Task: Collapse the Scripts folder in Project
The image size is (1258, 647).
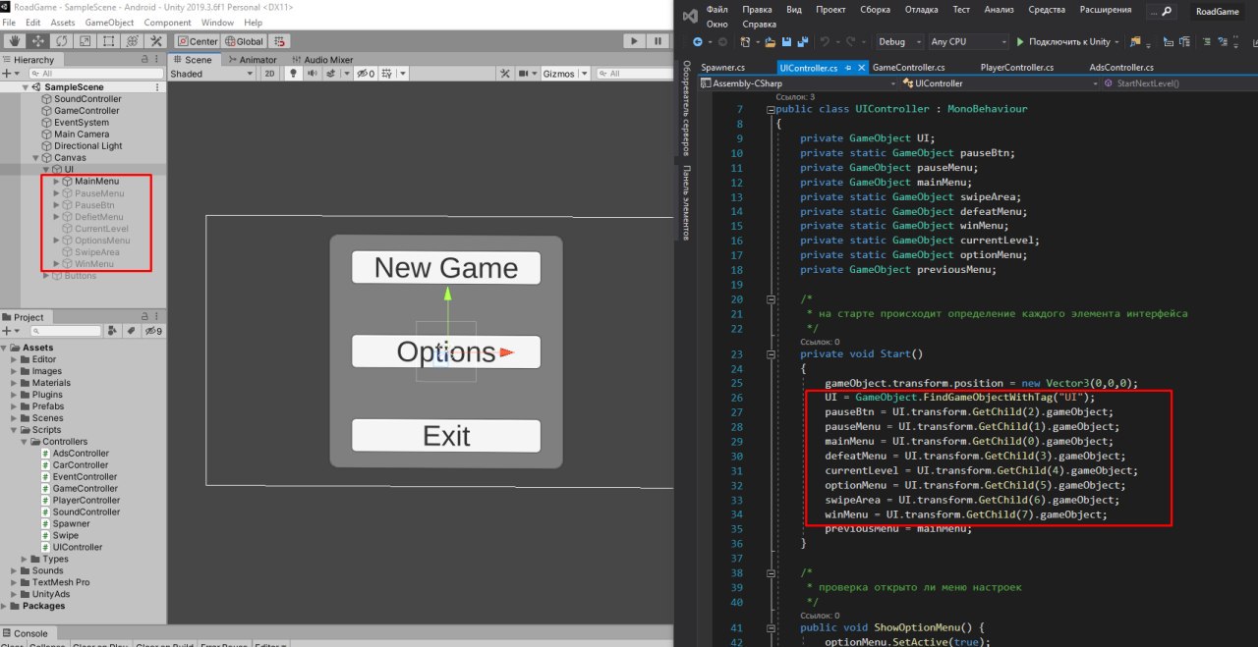Action: pyautogui.click(x=15, y=430)
